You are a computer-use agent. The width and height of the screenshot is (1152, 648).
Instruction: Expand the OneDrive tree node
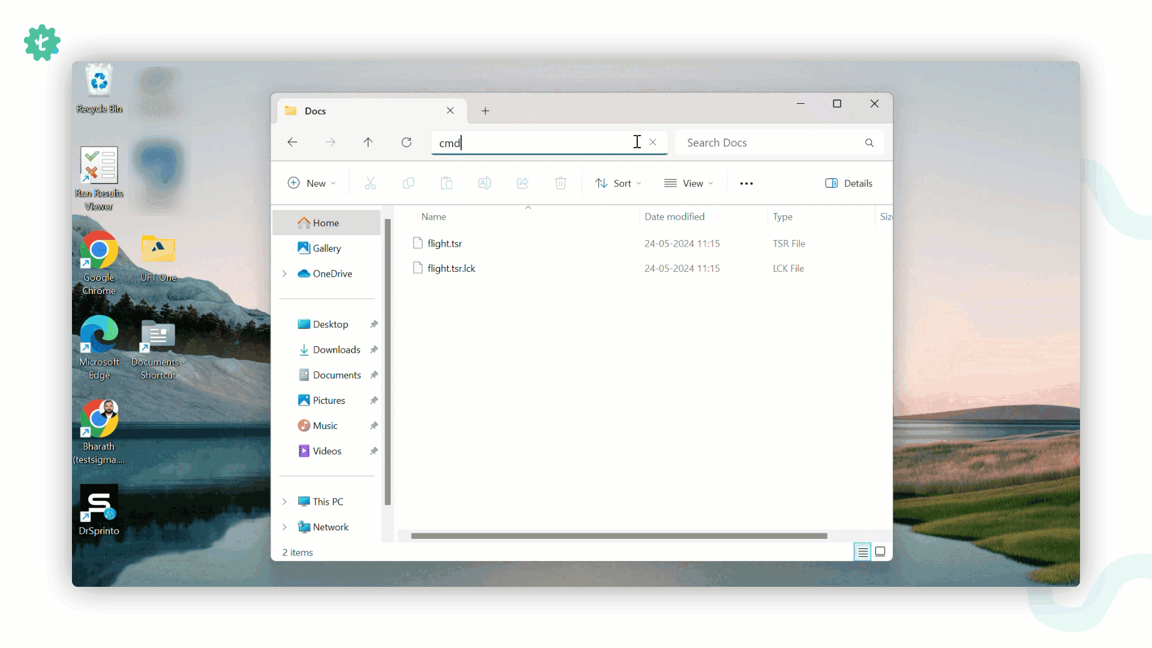(x=284, y=274)
